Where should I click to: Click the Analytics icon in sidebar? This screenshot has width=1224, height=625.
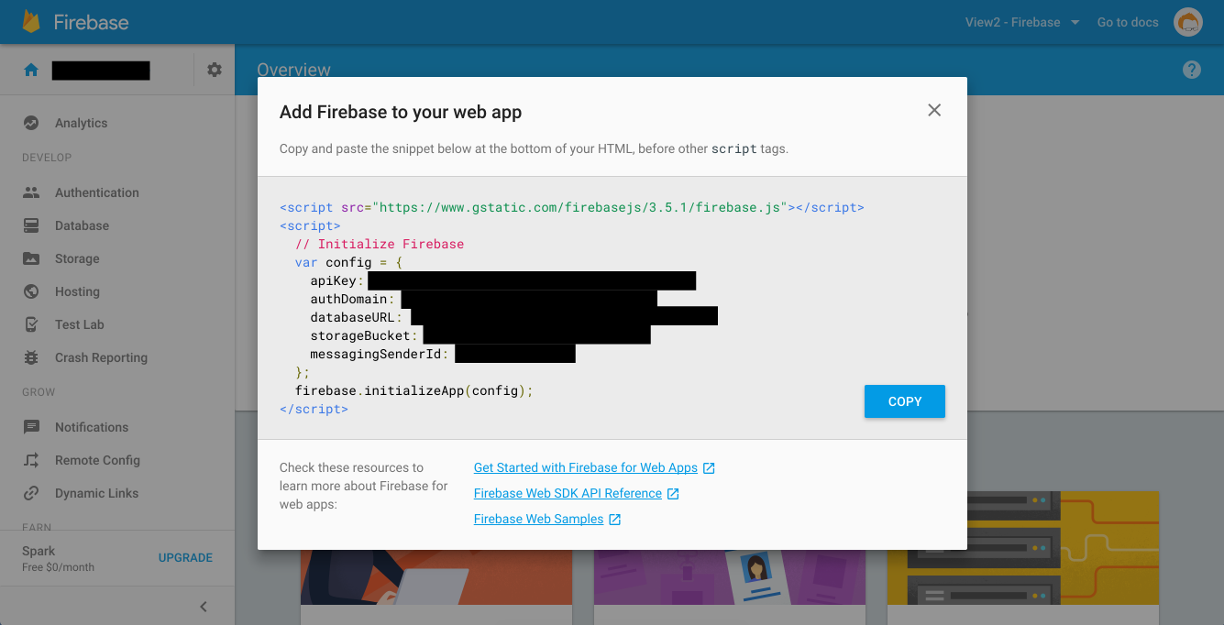pos(31,123)
